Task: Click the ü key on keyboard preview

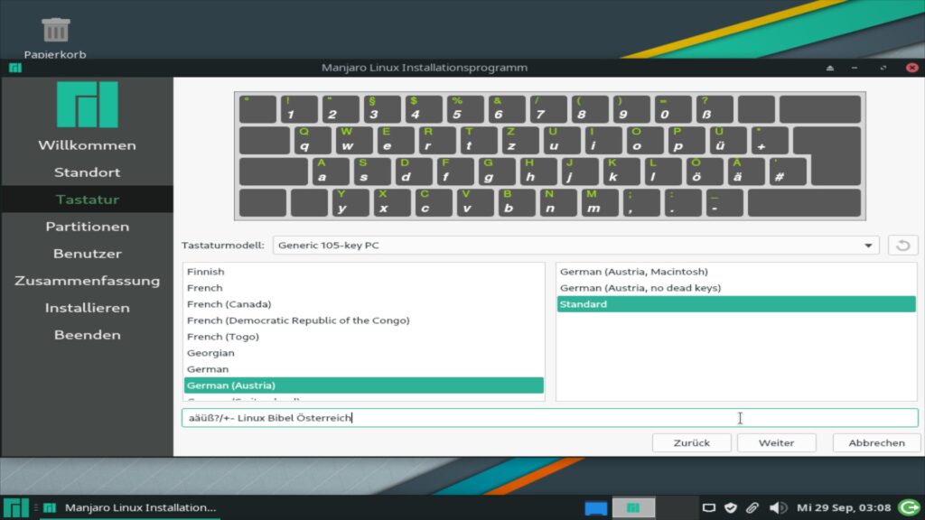Action: (x=726, y=140)
